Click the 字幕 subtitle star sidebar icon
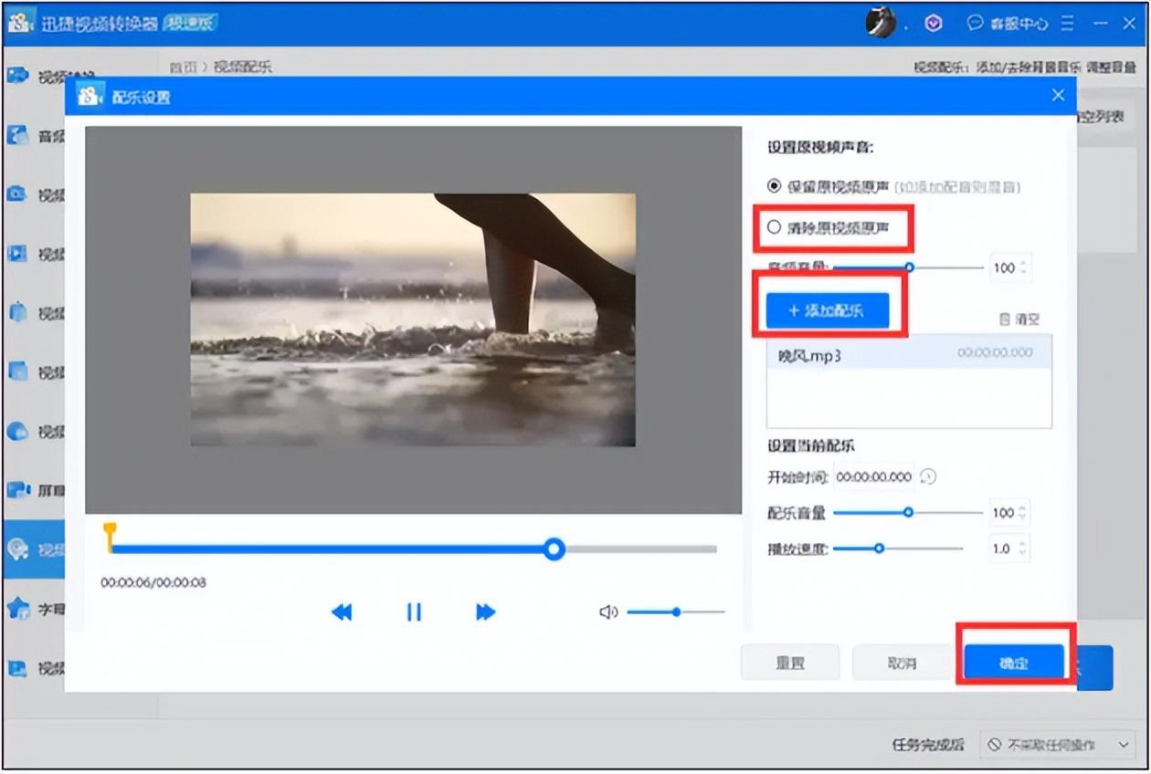Screen dimensions: 1151x774 click(x=18, y=609)
